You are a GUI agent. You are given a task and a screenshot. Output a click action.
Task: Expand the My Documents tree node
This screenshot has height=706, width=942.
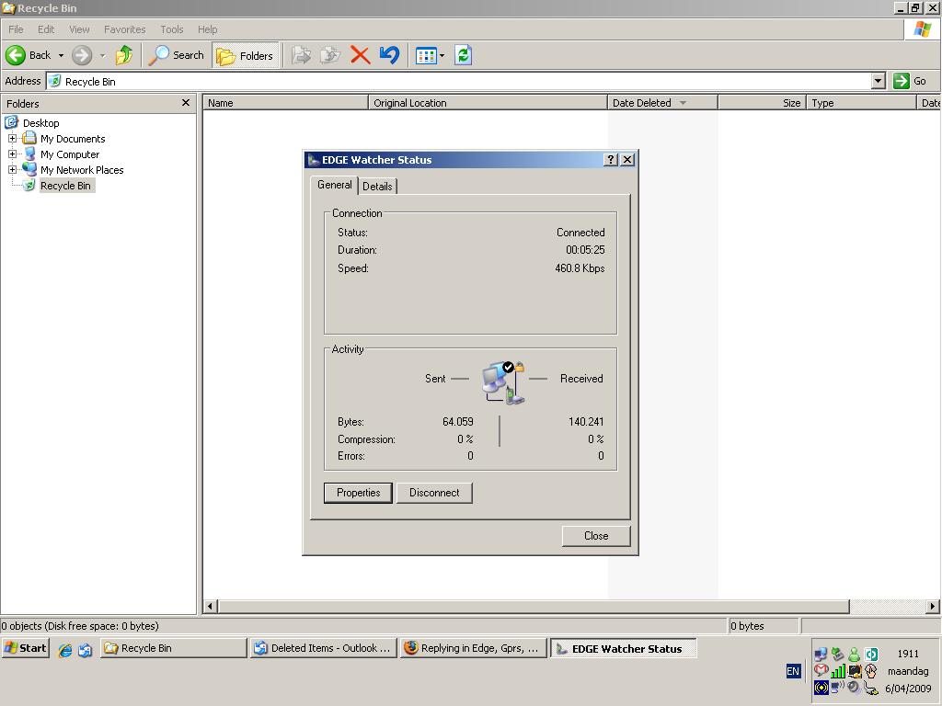13,139
